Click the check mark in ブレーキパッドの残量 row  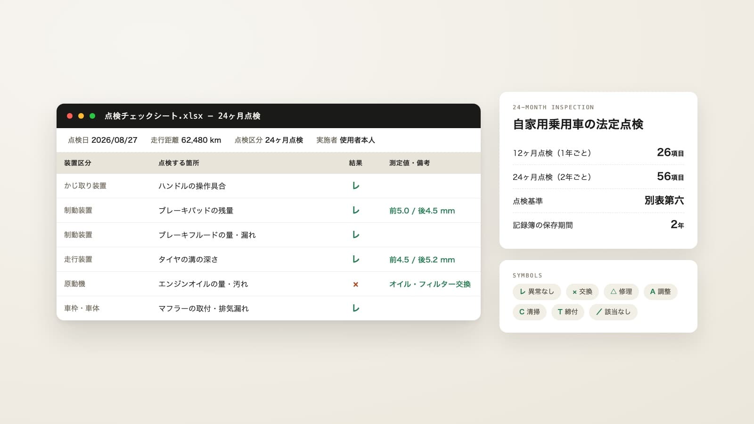click(356, 210)
